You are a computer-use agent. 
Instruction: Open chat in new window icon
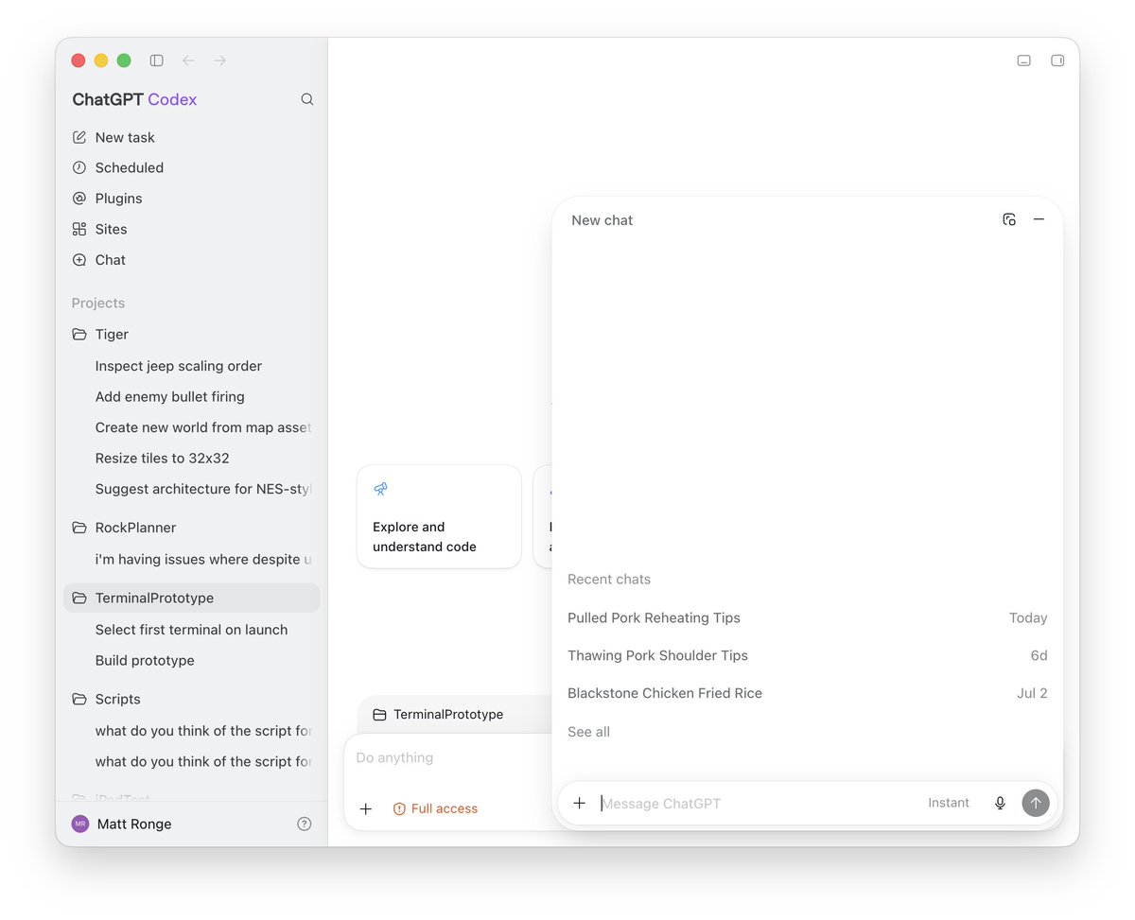tap(1009, 219)
